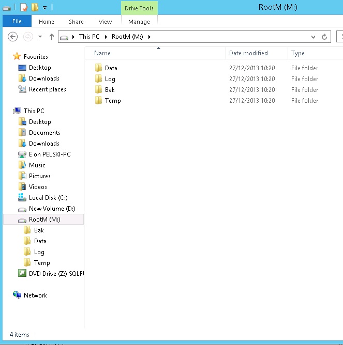Select the Temp folder icon in file list
343x345 pixels.
(98, 100)
